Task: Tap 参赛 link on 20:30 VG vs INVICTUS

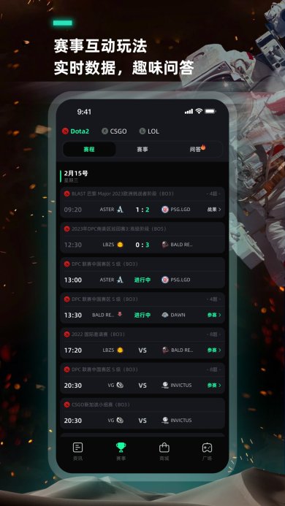Action: (214, 386)
